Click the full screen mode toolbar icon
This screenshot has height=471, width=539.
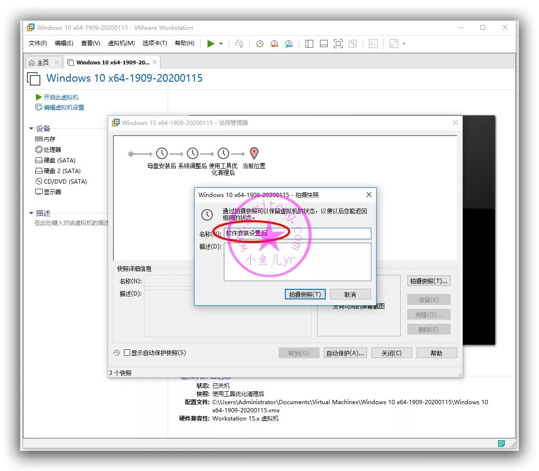(x=338, y=44)
